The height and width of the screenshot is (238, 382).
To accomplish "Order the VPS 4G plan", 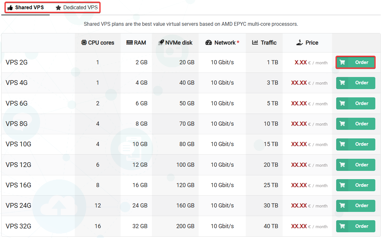I will tap(356, 83).
